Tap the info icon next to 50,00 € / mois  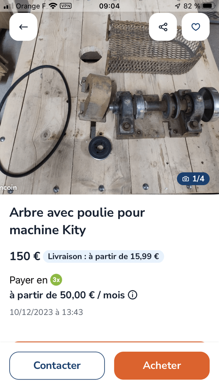click(133, 295)
